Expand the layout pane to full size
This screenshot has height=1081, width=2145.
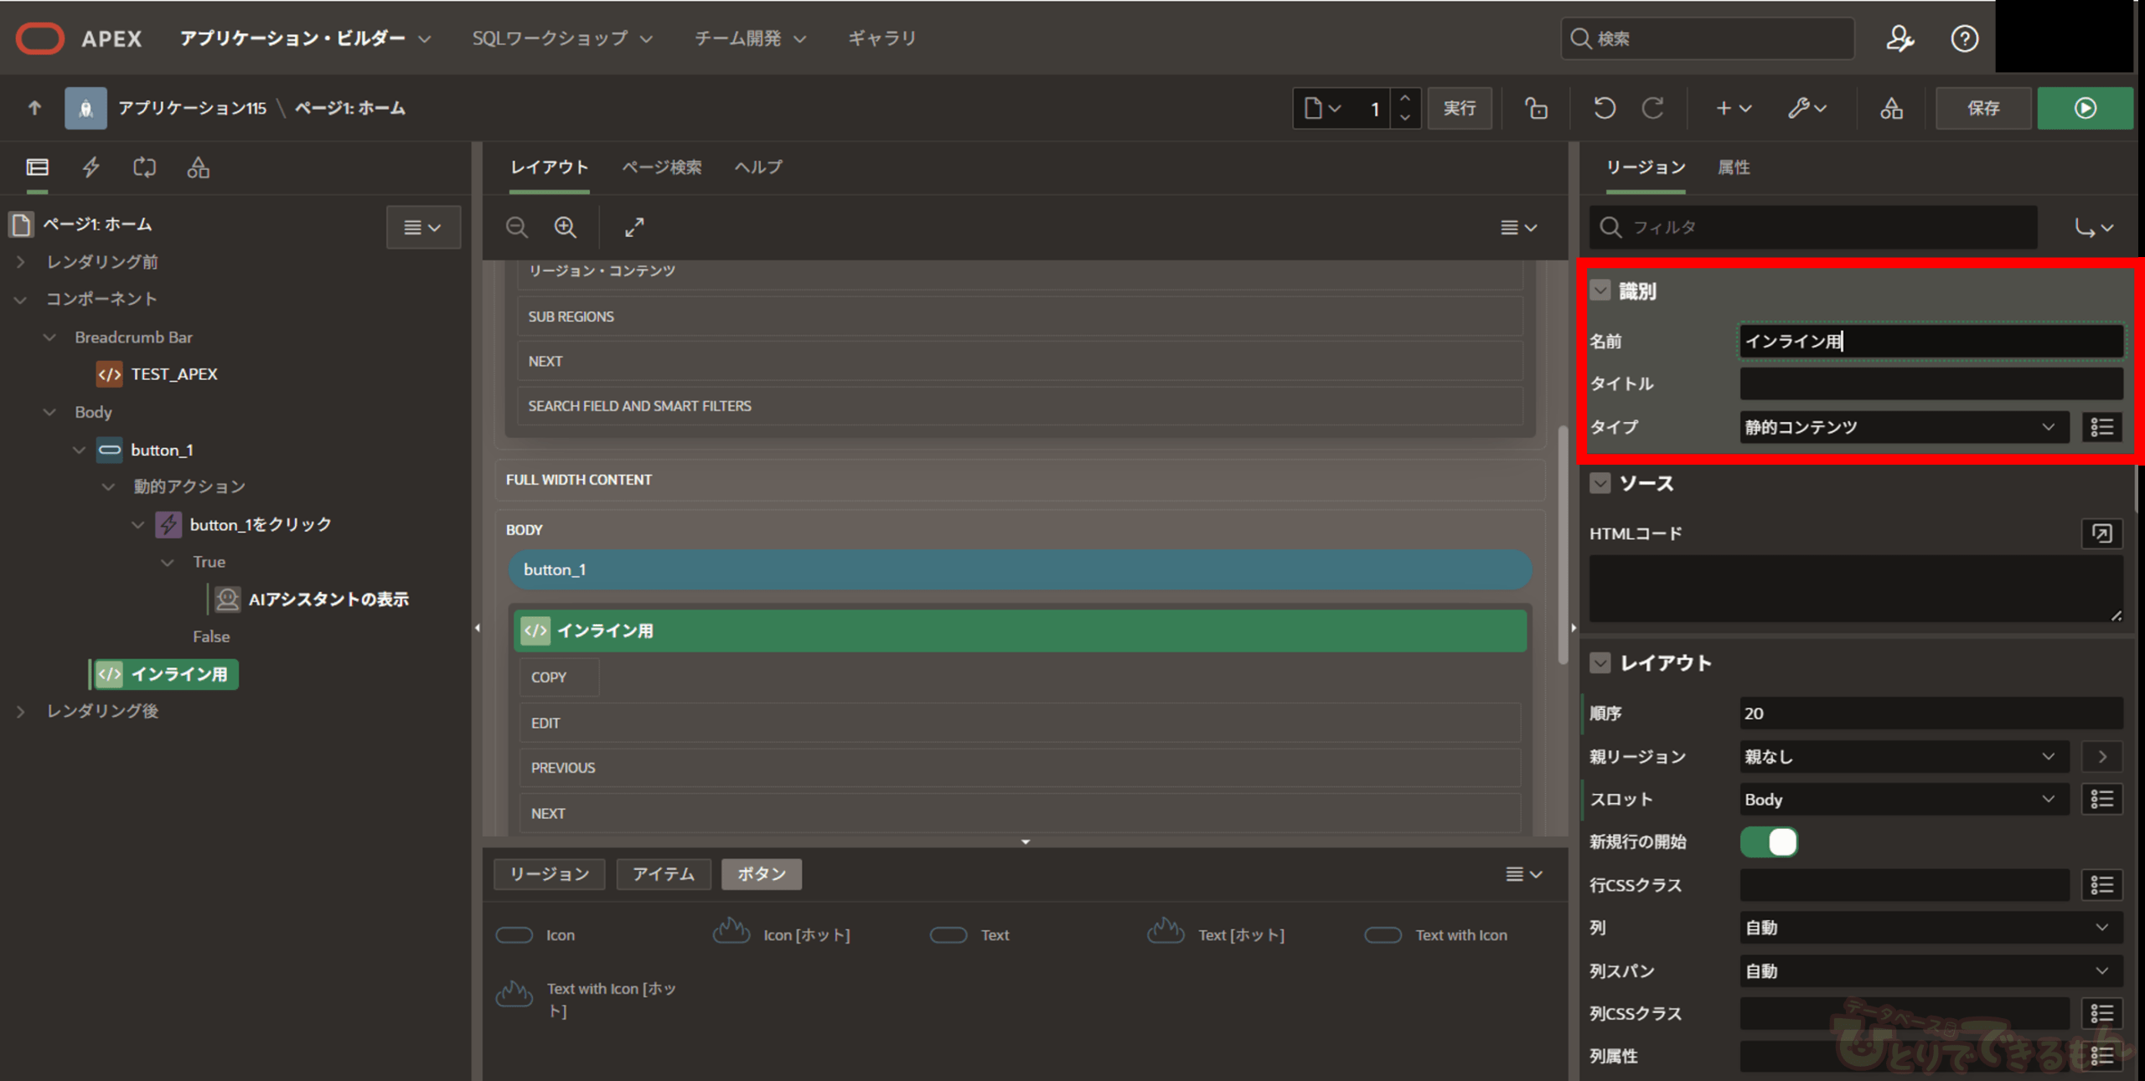tap(634, 227)
